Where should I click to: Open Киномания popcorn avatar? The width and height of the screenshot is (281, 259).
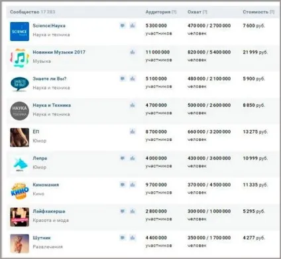coord(19,191)
